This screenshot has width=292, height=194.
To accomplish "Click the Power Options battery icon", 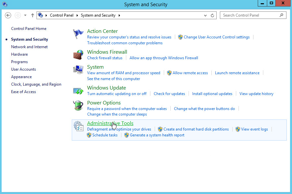I will 78,105.
